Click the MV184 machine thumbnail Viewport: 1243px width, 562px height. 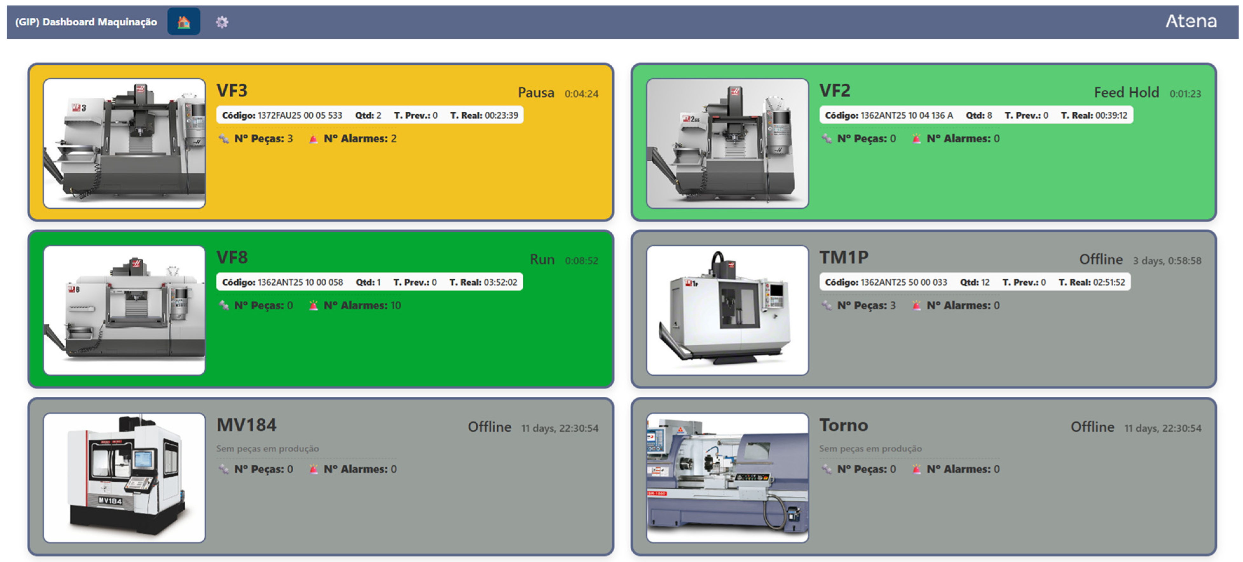click(124, 477)
